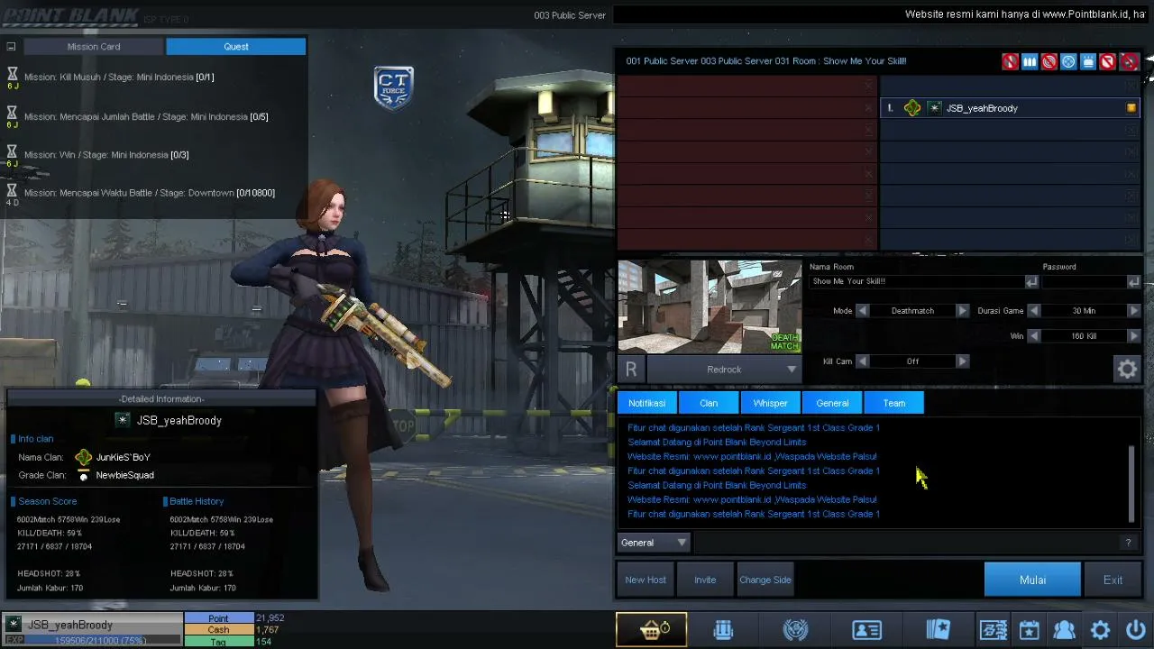Change Kill Cam with left arrow
The width and height of the screenshot is (1154, 649).
pos(863,361)
